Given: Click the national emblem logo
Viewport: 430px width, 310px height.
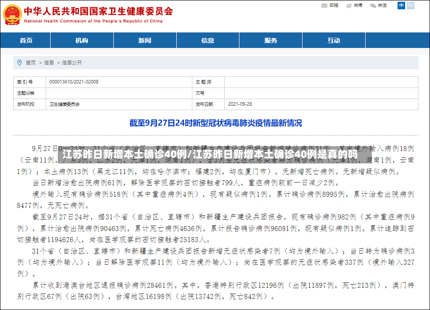Looking at the screenshot, I should [x=12, y=15].
